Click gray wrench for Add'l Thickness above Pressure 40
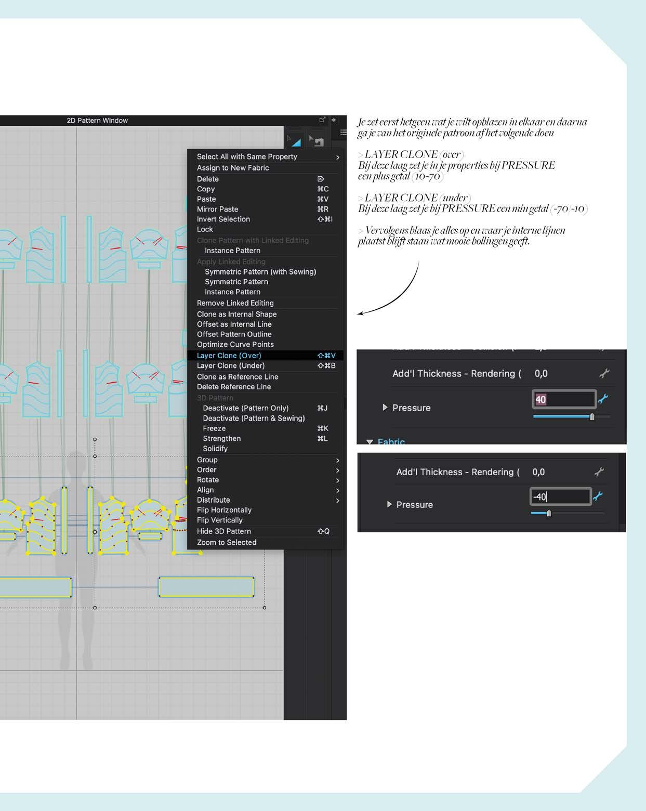The image size is (646, 811). tap(604, 373)
